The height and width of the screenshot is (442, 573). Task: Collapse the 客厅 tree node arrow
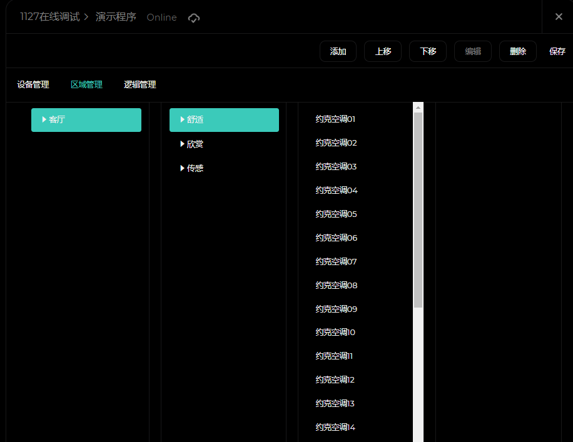44,119
